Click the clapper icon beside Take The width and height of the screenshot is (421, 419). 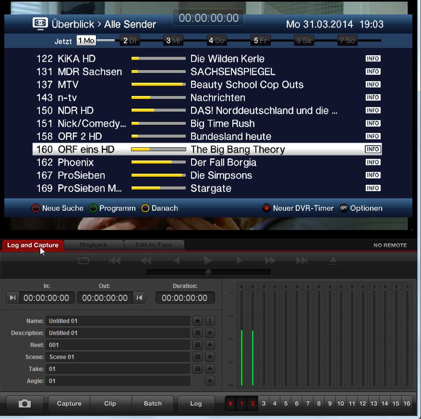click(x=197, y=369)
